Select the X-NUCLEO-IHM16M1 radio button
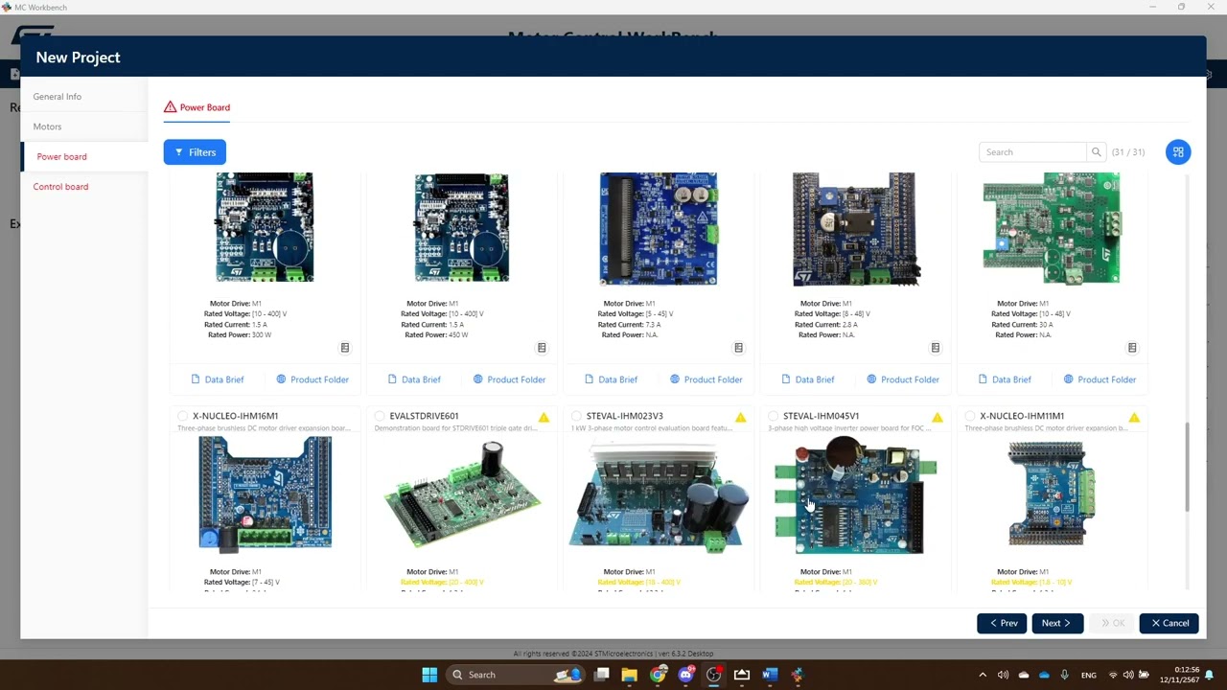 (x=183, y=416)
